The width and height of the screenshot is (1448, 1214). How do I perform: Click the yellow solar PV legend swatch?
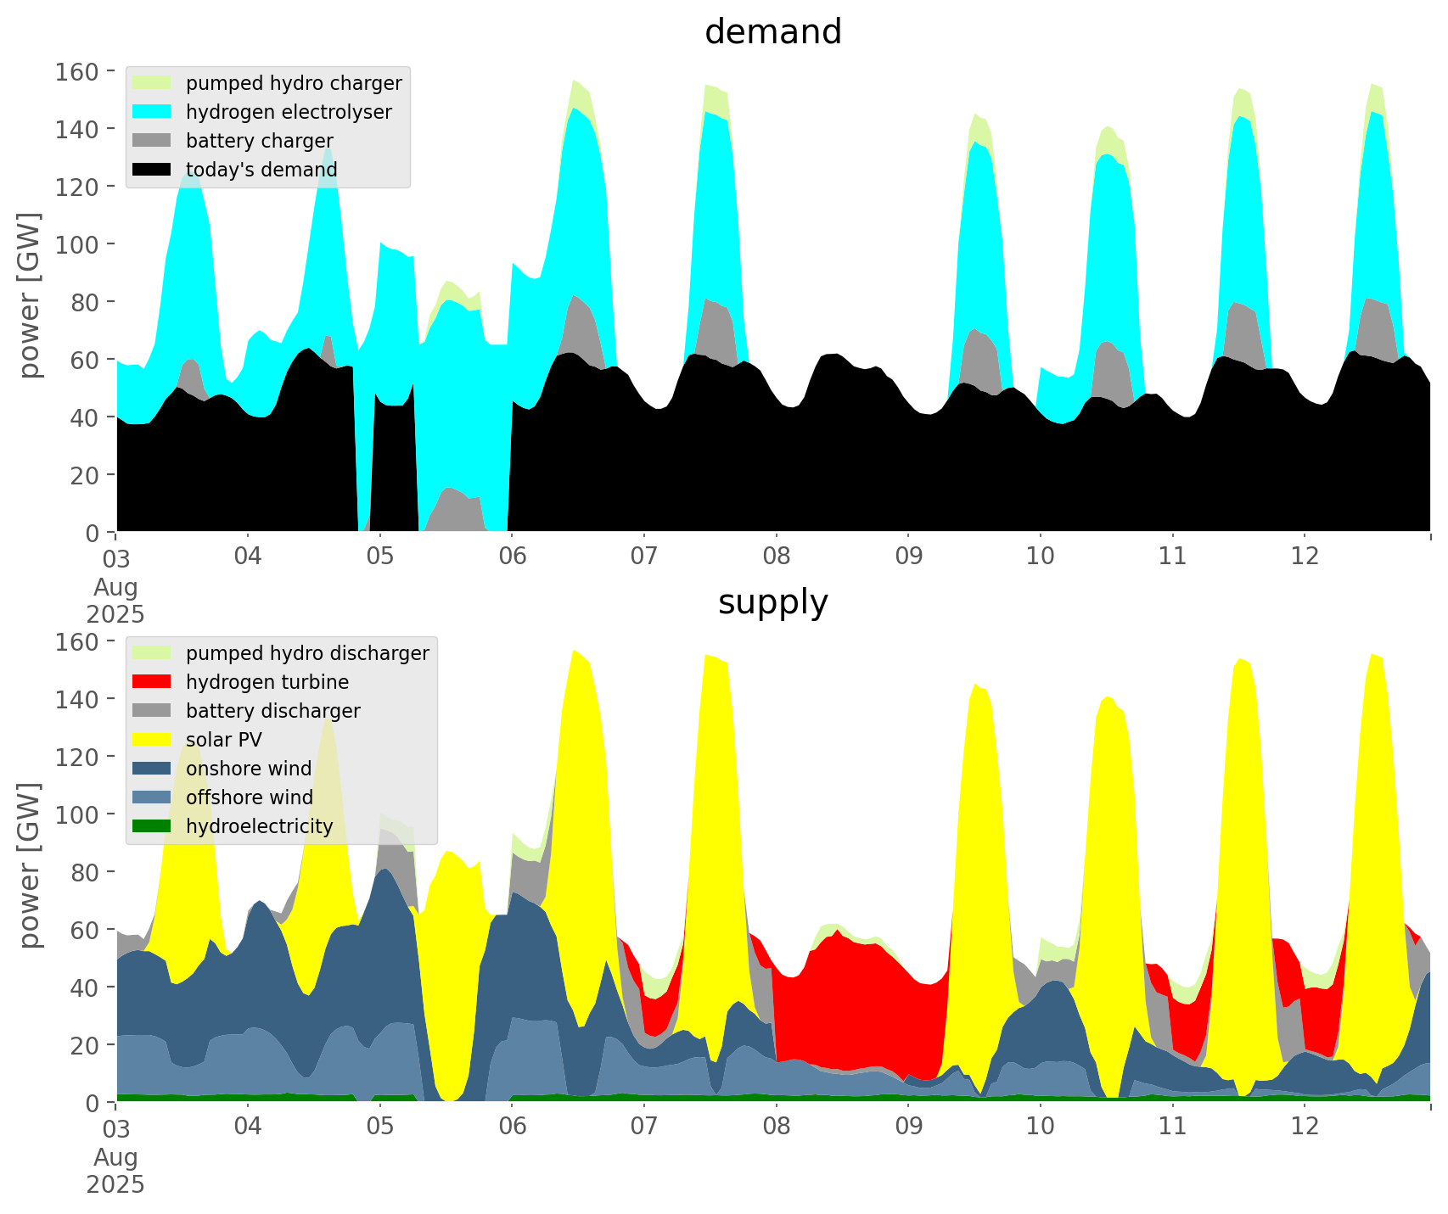[x=152, y=740]
